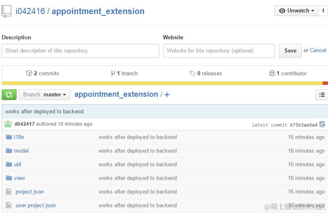Screen dimensions: 328x213
Task: Focus the short description input field
Action: 80,51
